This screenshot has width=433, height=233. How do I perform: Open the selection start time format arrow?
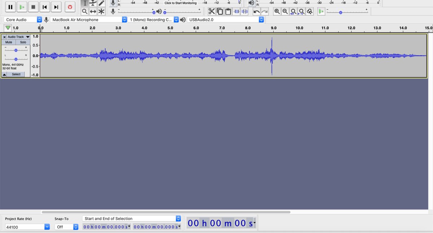(129, 227)
